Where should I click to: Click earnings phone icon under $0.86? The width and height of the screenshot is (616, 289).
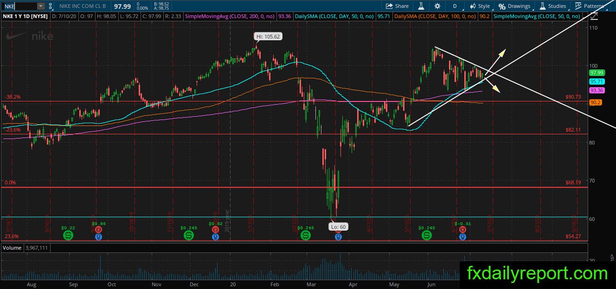(x=99, y=229)
